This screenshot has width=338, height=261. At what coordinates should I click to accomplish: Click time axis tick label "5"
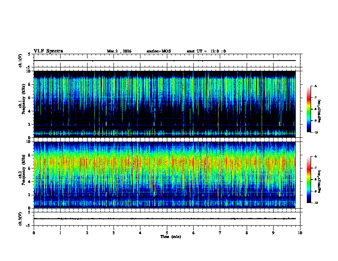tap(167, 233)
